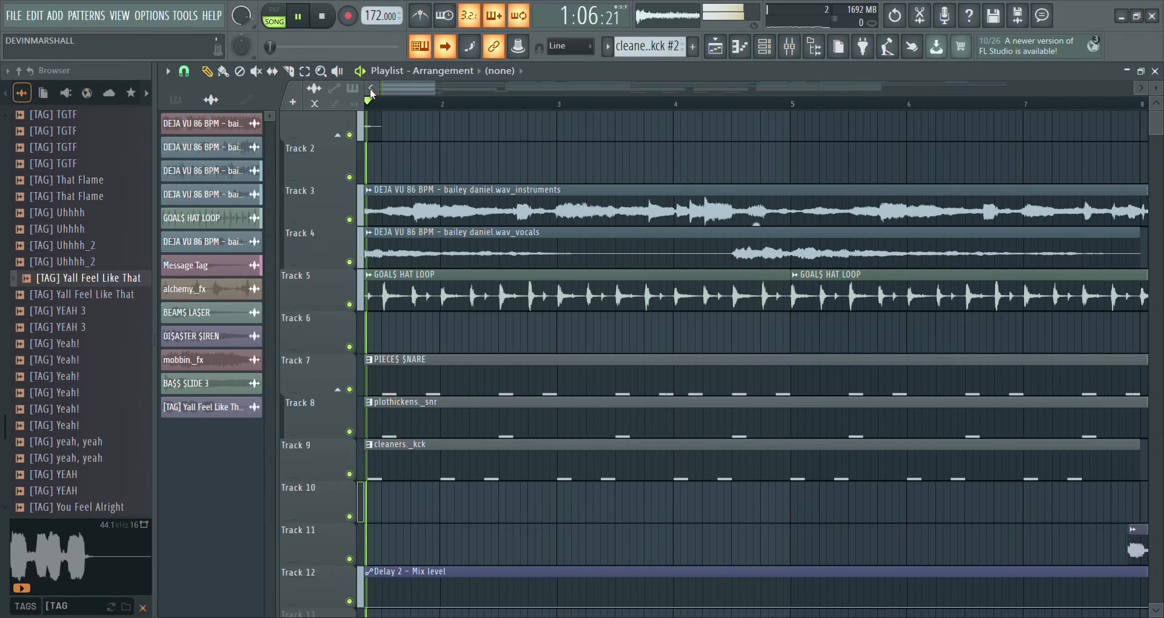Select '[TAG] That Flame' first browser entry
Screen dimensions: 1164x618
click(67, 180)
